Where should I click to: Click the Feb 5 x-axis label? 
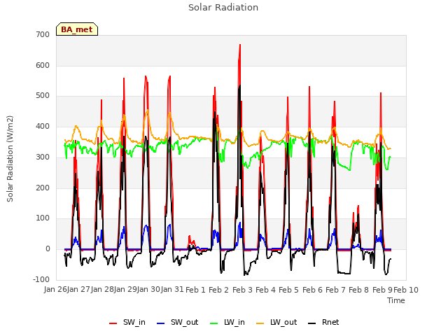click(288, 290)
